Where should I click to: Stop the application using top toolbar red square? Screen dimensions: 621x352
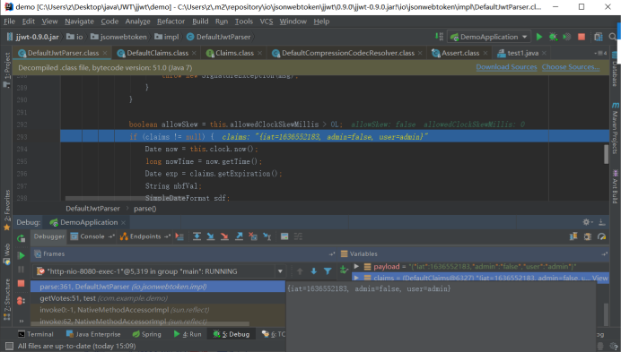point(582,37)
